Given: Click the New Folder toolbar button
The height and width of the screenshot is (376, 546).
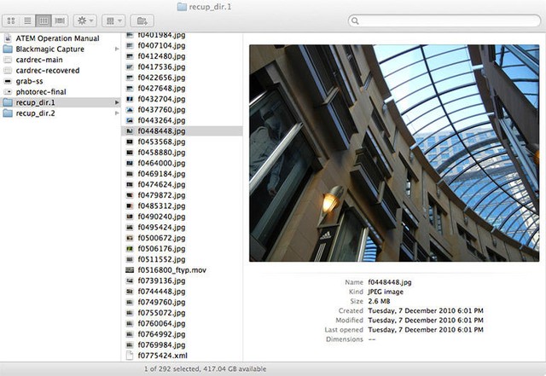Looking at the screenshot, I should (142, 20).
